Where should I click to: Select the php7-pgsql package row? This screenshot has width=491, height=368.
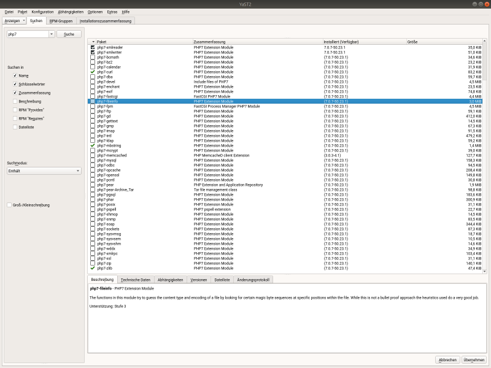tap(285, 194)
